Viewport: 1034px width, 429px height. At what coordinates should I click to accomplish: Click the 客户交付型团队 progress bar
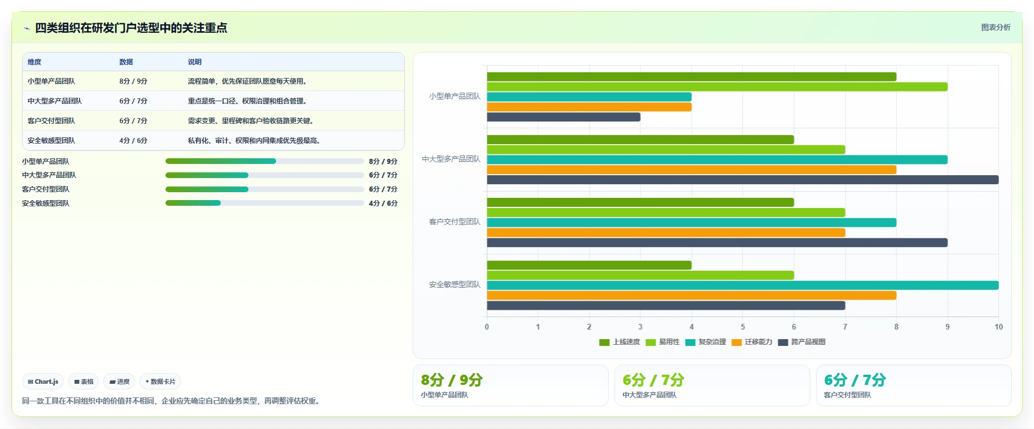coord(264,189)
